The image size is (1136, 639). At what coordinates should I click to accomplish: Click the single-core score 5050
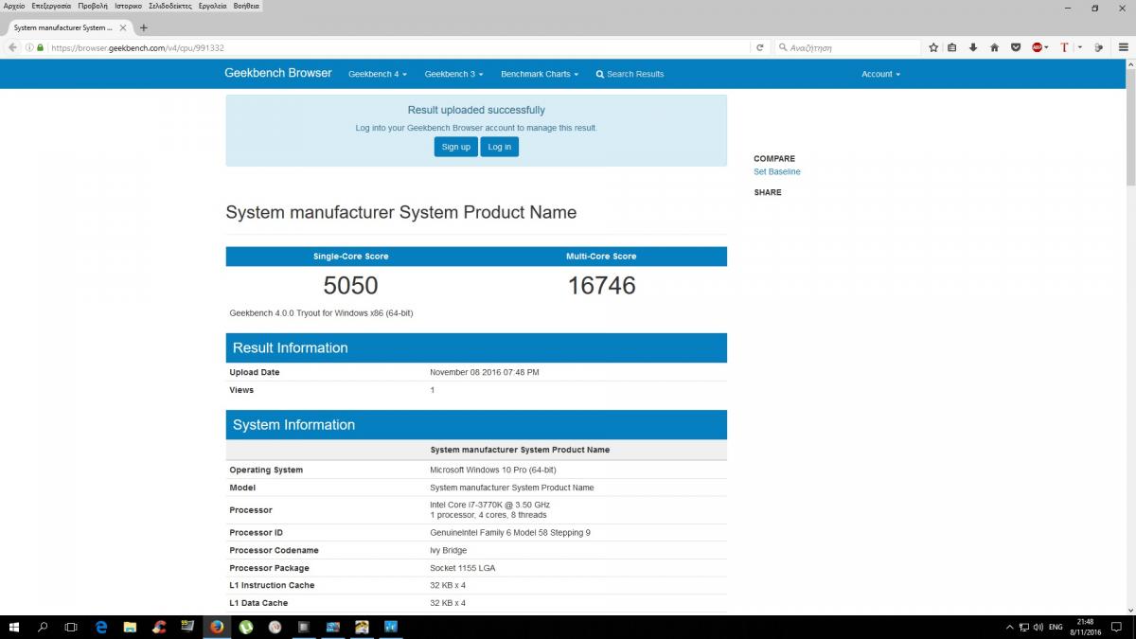point(350,285)
